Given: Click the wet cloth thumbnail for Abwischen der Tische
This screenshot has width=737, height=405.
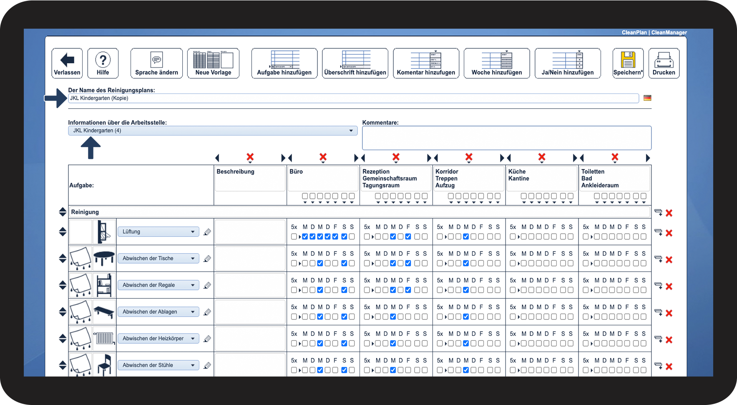Looking at the screenshot, I should [x=80, y=258].
